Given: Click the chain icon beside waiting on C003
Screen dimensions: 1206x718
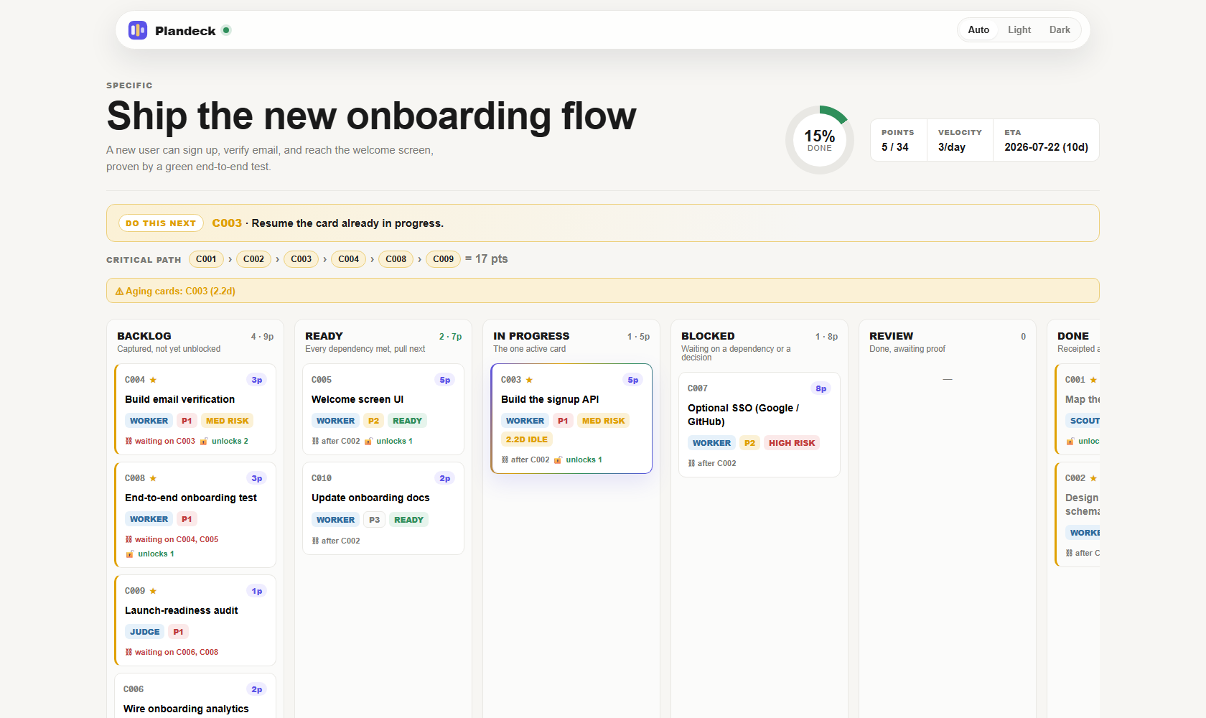Looking at the screenshot, I should point(128,442).
